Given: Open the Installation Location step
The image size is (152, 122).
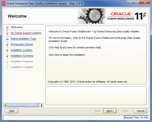Looking at the screenshot, I should (21, 50).
